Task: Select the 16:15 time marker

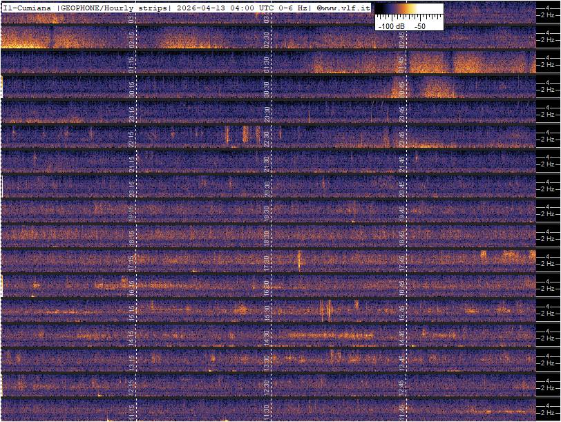Action: tap(133, 288)
